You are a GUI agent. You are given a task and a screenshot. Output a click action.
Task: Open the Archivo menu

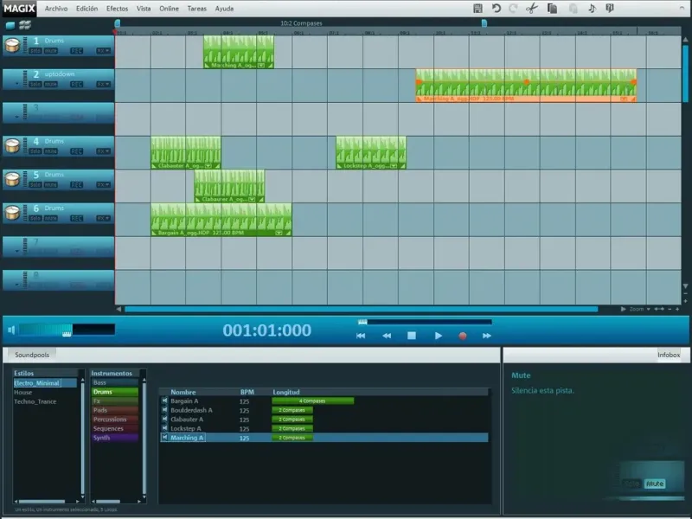(x=56, y=9)
